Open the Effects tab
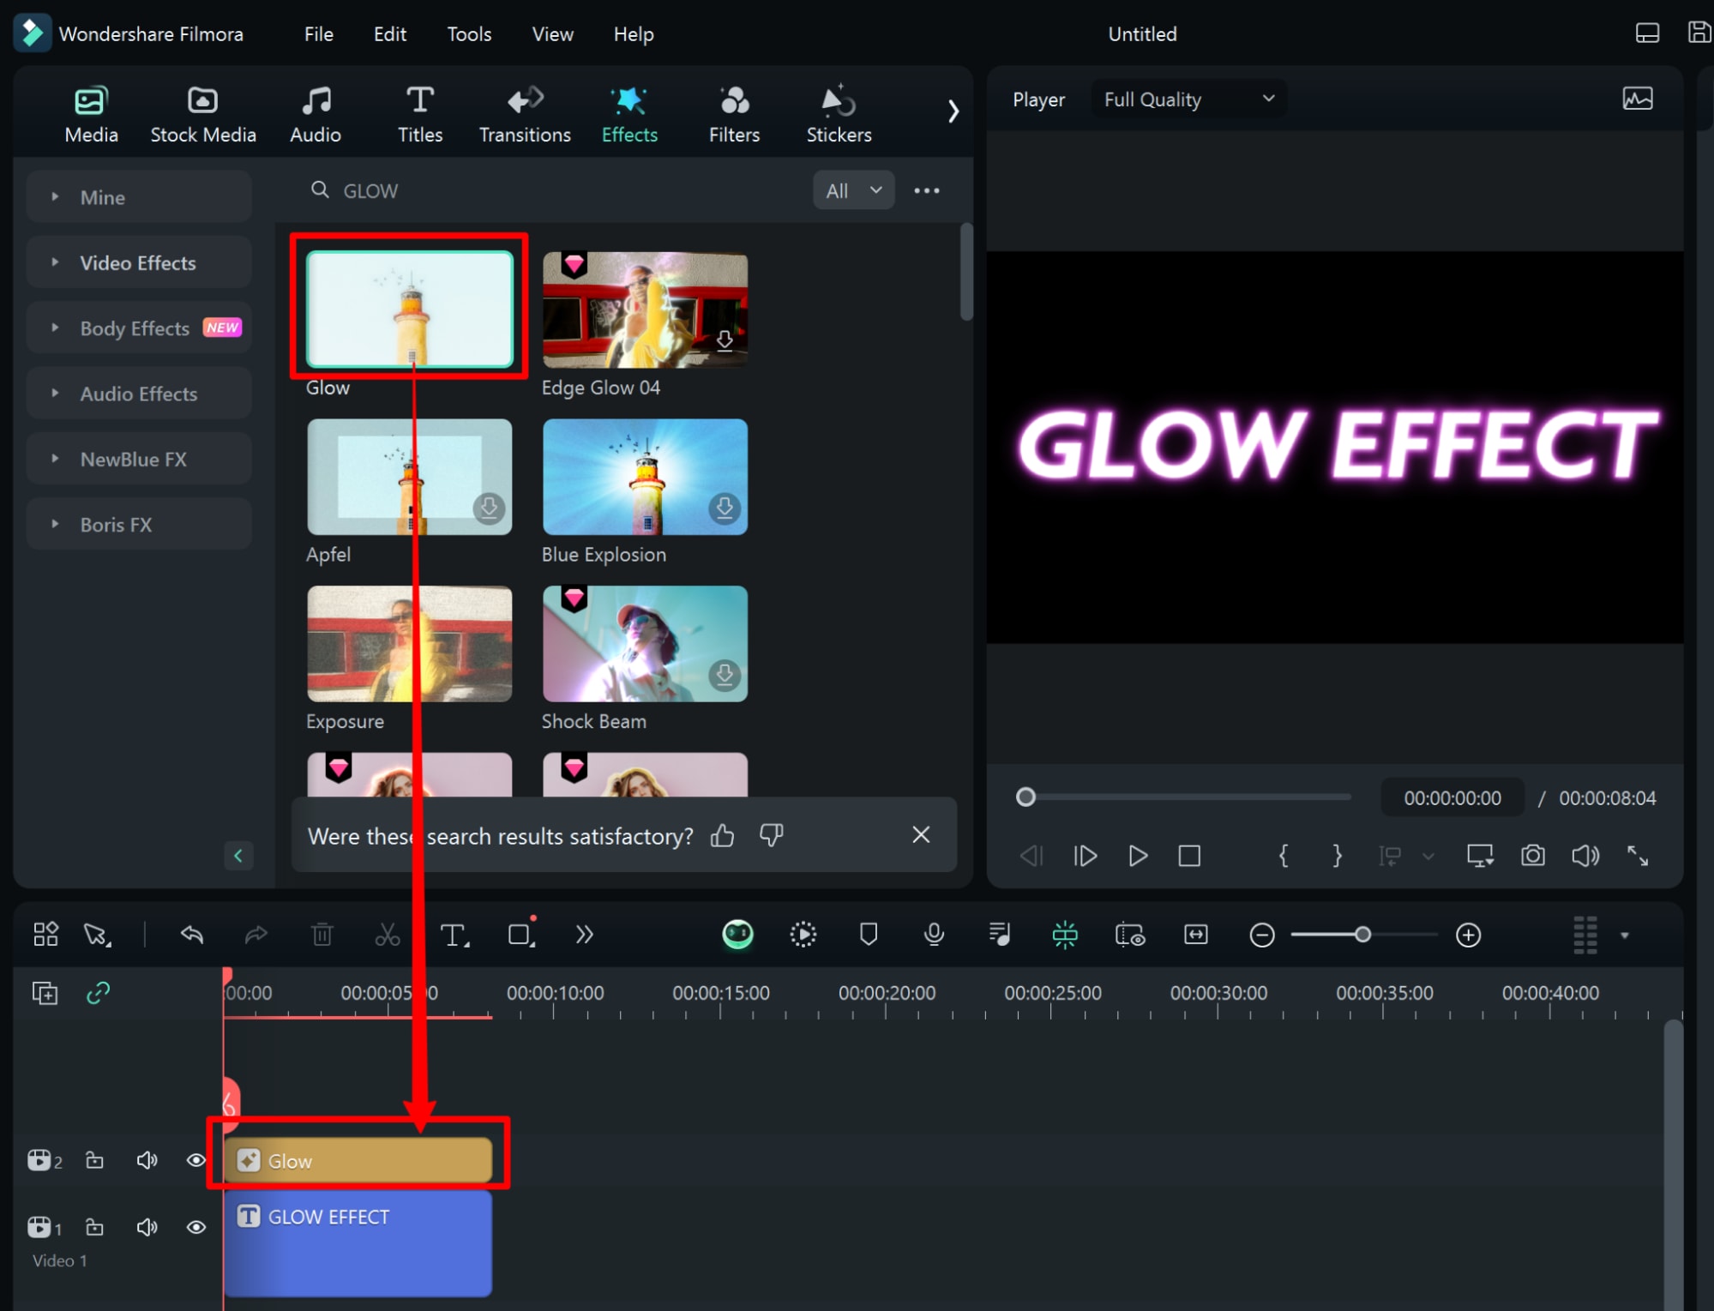The height and width of the screenshot is (1311, 1714). (x=630, y=113)
